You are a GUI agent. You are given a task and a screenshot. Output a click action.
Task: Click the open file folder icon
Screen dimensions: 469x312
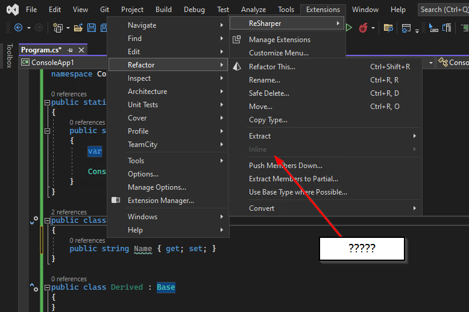point(78,28)
